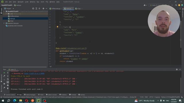This screenshot has height=103, width=184.
Task: Open Run panel settings gear
Action: [177, 69]
